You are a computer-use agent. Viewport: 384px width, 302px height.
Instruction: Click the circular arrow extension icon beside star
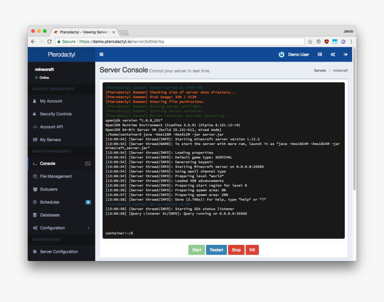pyautogui.click(x=318, y=41)
